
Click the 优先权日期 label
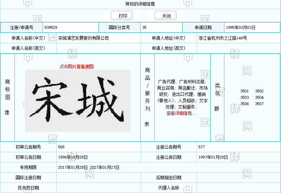28,188
